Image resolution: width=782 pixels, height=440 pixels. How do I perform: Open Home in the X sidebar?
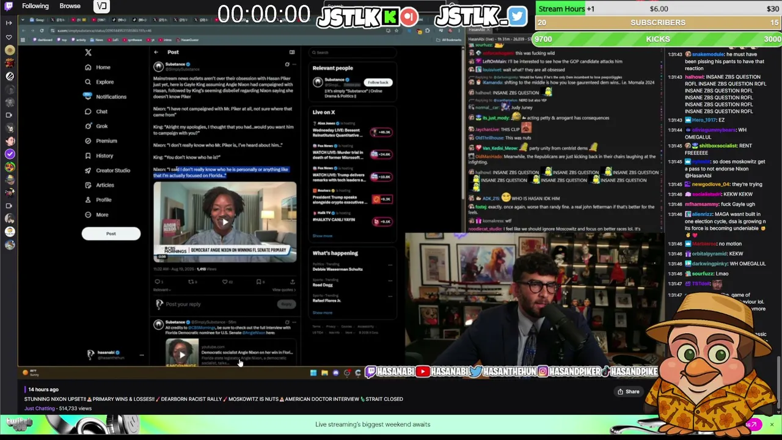coord(98,67)
